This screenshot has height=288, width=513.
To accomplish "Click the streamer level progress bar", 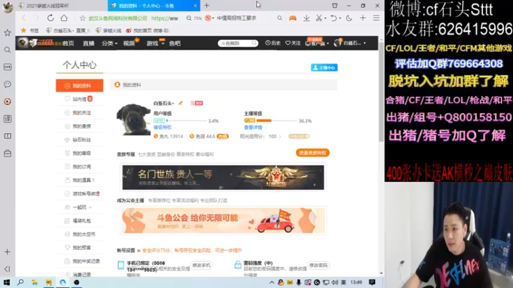I will [x=276, y=120].
